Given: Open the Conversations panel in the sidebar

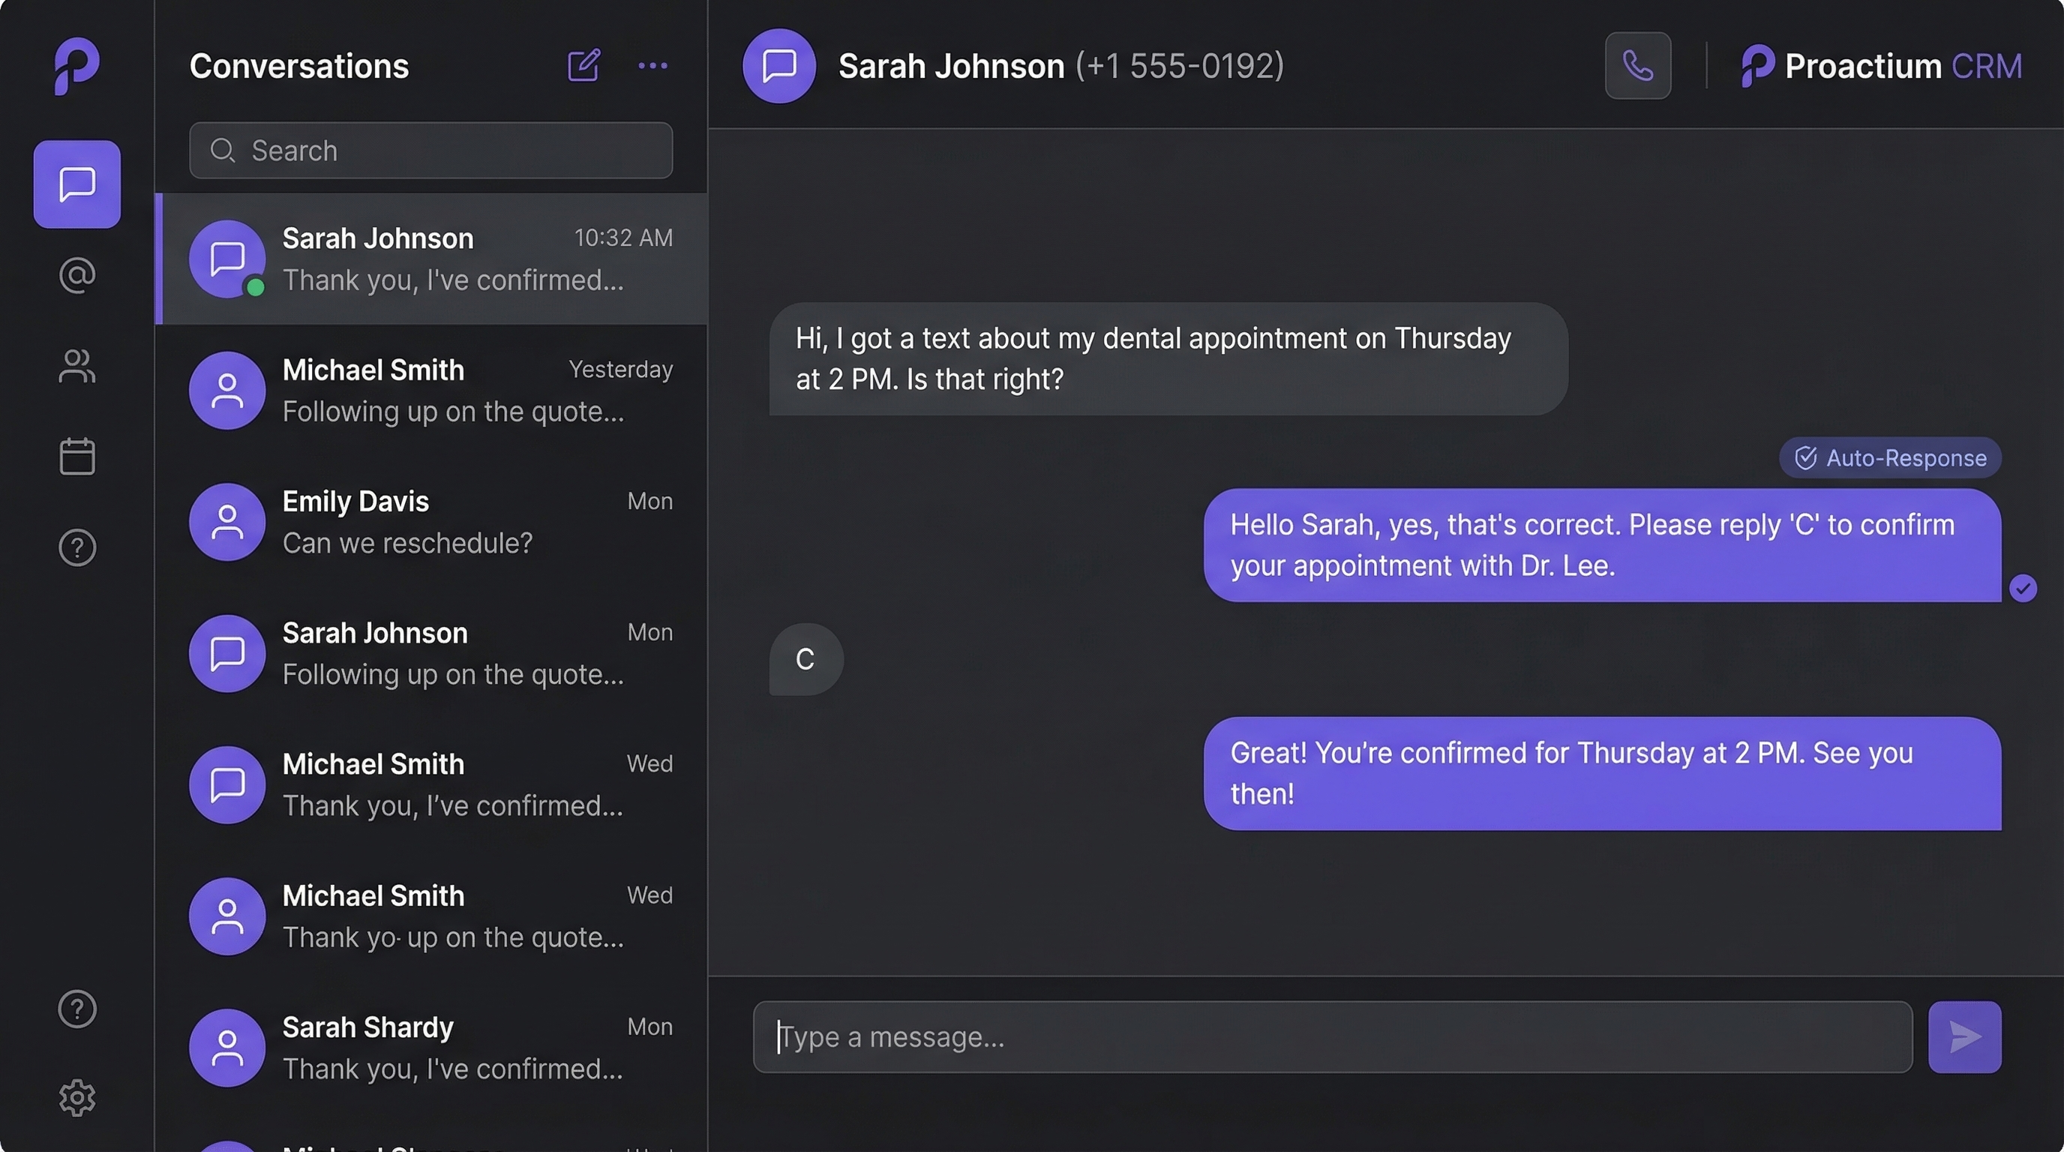Looking at the screenshot, I should click(x=76, y=184).
